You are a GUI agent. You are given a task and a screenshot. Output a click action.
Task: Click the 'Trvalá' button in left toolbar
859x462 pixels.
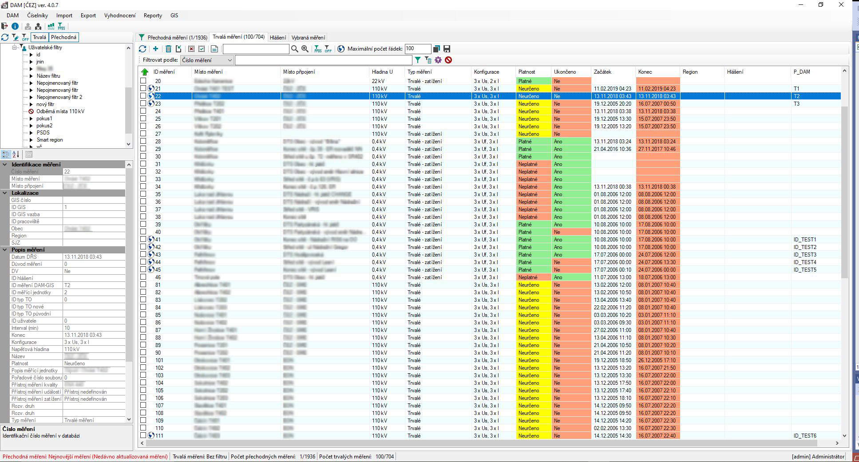click(x=40, y=37)
